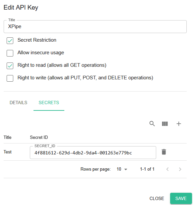
Task: Save the API key changes
Action: click(x=181, y=198)
